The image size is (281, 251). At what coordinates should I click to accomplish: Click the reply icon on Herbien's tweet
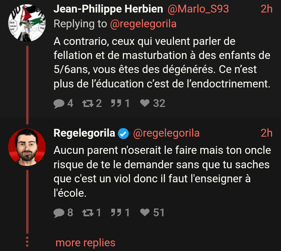pyautogui.click(x=59, y=103)
